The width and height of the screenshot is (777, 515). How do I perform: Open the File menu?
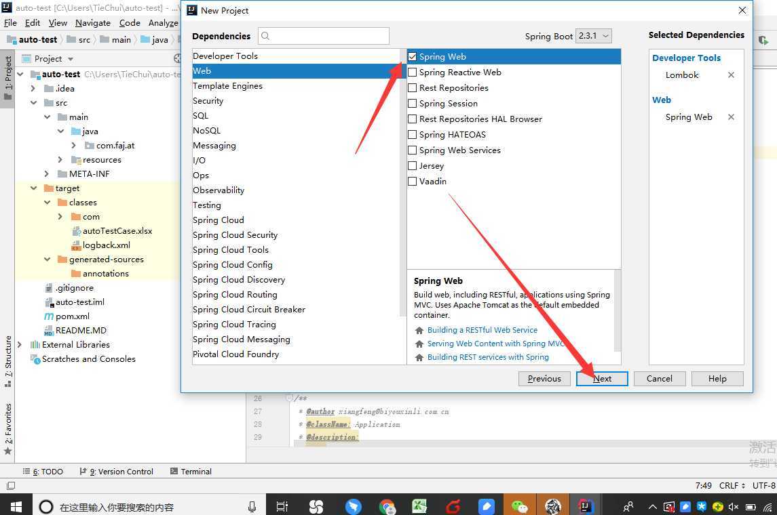coord(10,23)
